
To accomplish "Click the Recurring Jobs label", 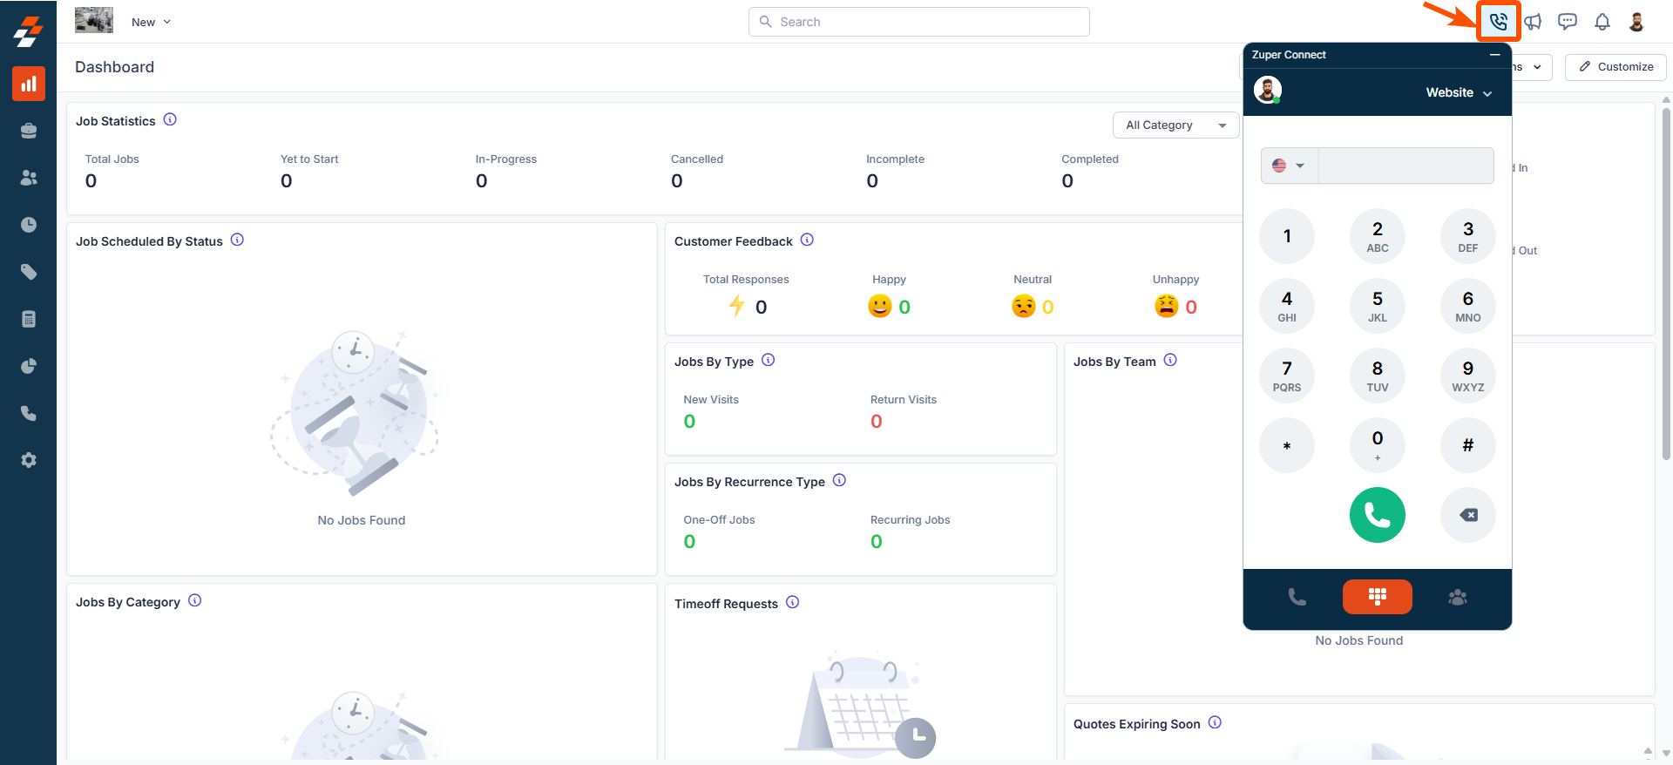I will 910,520.
